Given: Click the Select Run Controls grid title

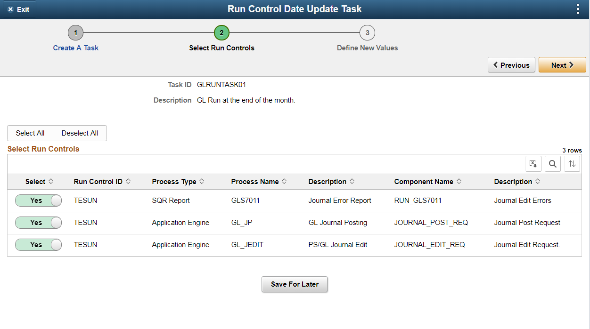Looking at the screenshot, I should 43,149.
